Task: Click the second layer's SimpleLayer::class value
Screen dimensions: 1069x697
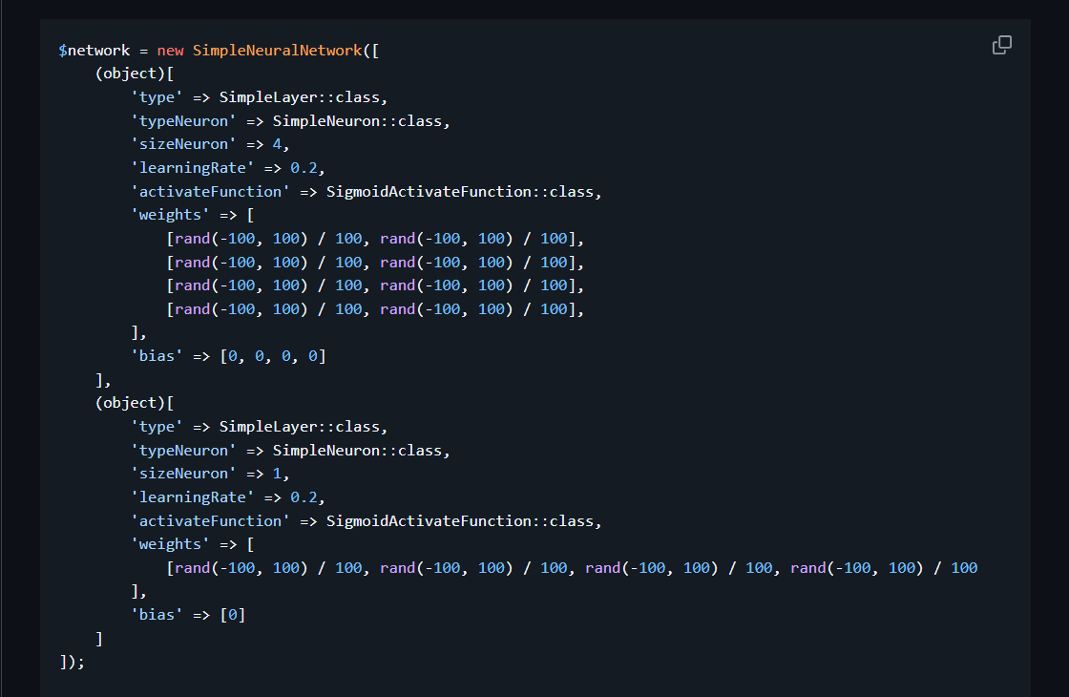Action: 303,427
